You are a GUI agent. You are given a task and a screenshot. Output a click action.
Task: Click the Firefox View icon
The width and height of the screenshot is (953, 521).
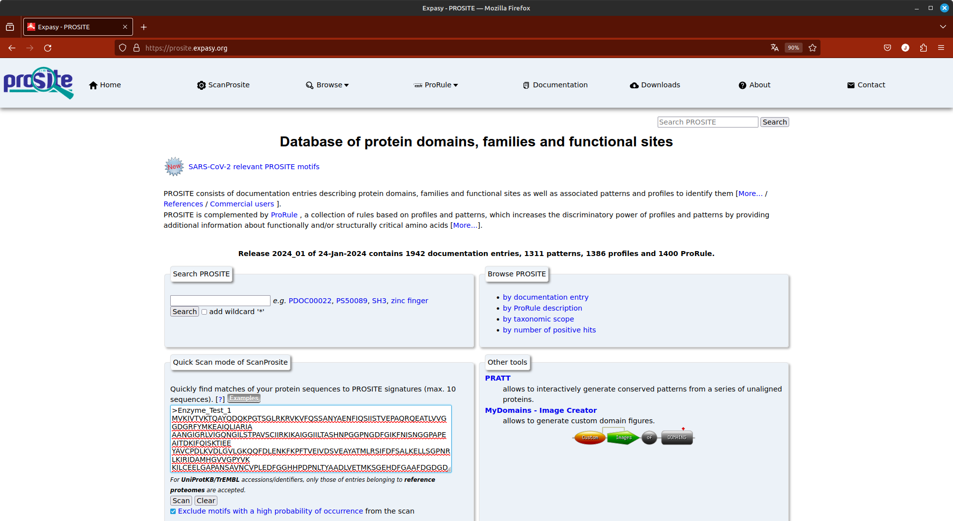click(10, 27)
